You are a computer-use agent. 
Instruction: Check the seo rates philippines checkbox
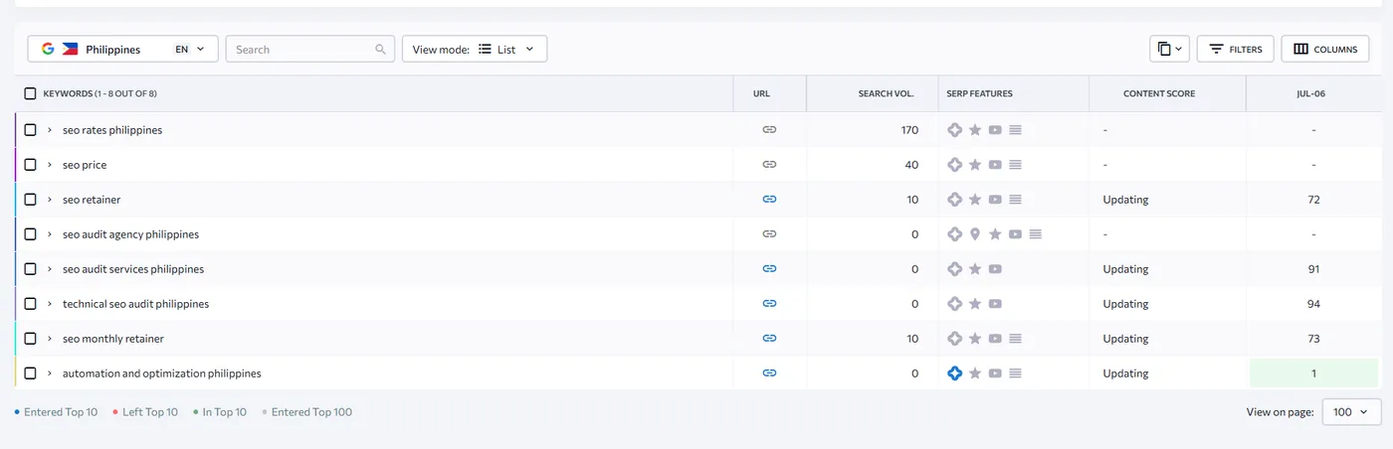click(x=30, y=130)
